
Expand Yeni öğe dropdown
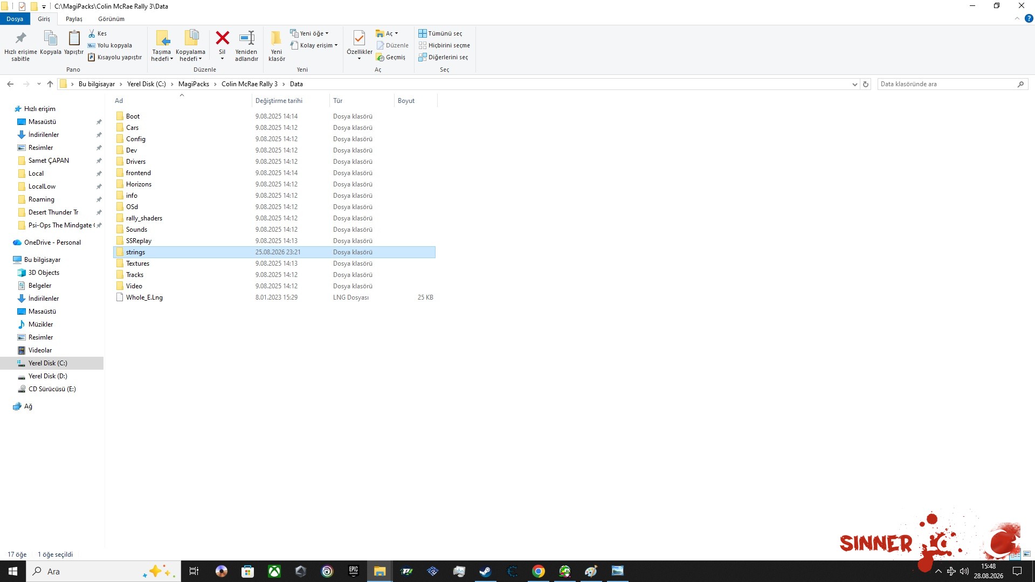coord(309,33)
